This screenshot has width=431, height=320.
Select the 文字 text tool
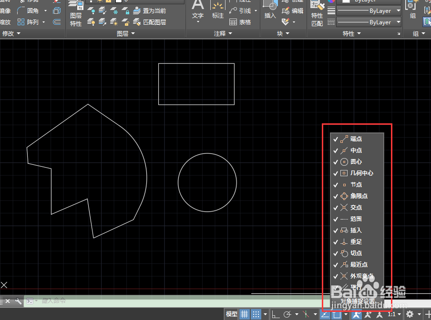198,10
